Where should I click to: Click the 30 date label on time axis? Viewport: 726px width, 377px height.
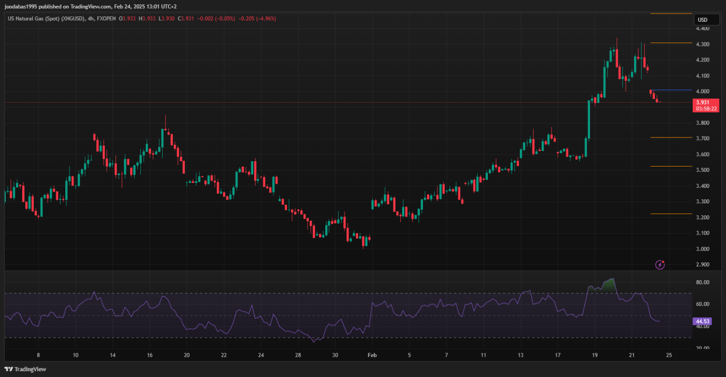click(335, 355)
